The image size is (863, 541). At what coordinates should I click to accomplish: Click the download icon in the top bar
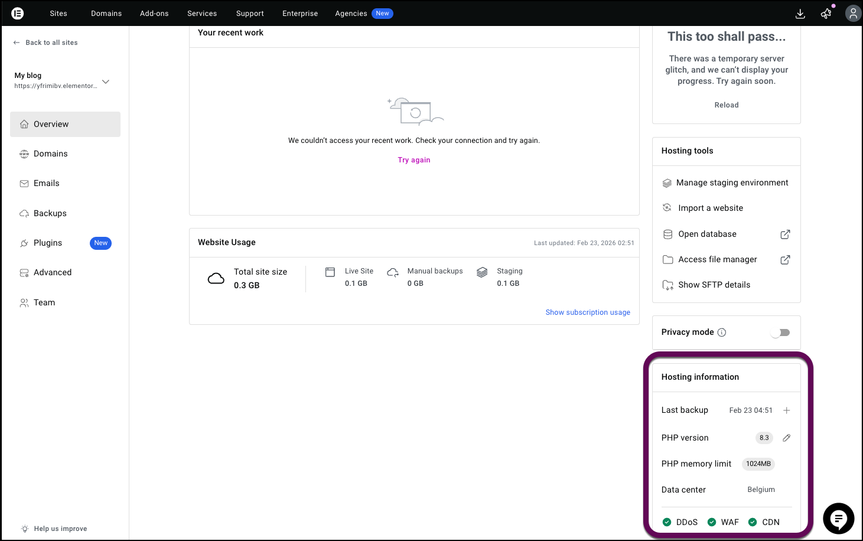[x=800, y=13]
